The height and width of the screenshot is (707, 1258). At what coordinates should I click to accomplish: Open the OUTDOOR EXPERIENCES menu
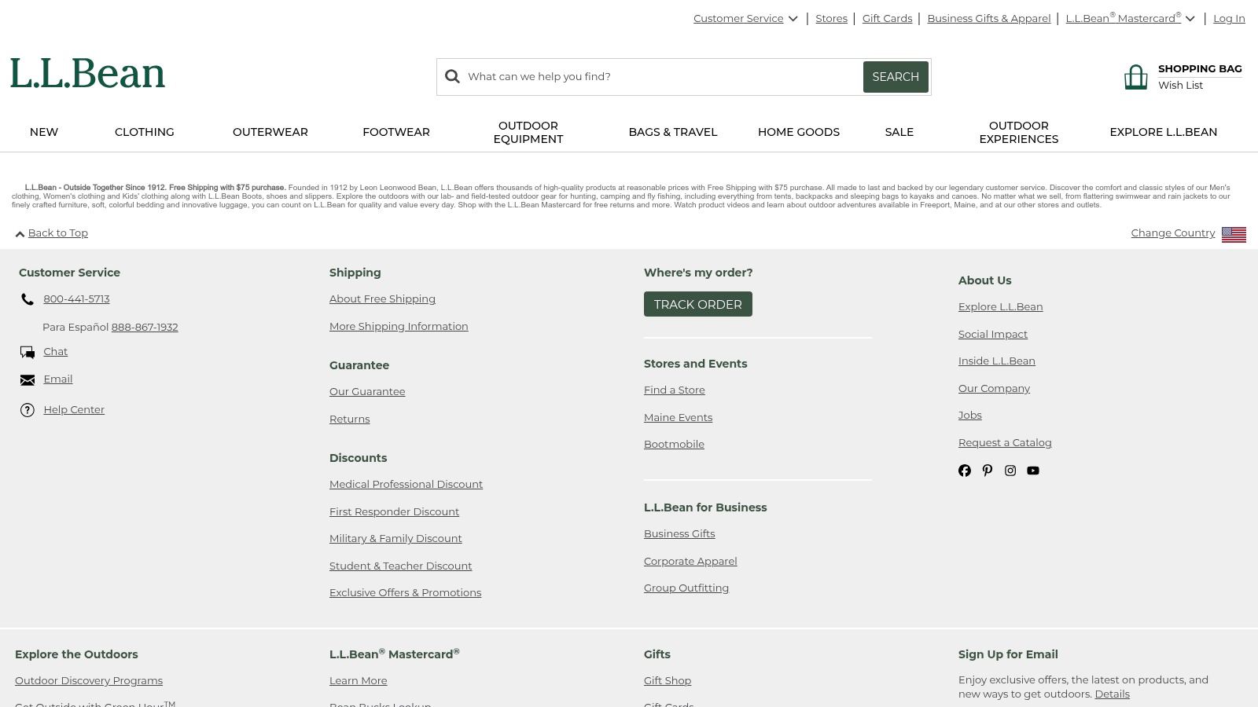pos(1019,132)
